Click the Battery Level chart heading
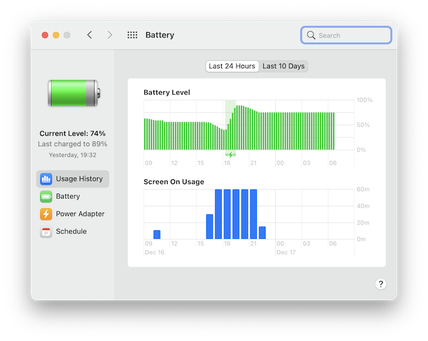This screenshot has height=341, width=428. (x=167, y=93)
